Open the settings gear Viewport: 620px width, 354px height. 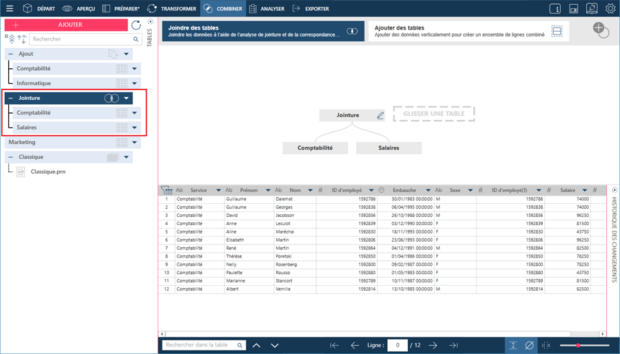610,9
